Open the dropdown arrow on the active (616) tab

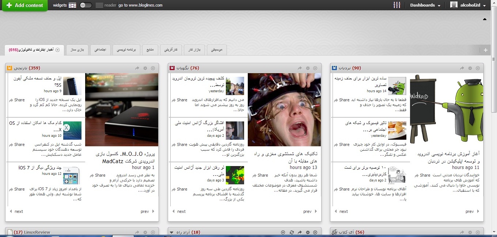pos(57,50)
